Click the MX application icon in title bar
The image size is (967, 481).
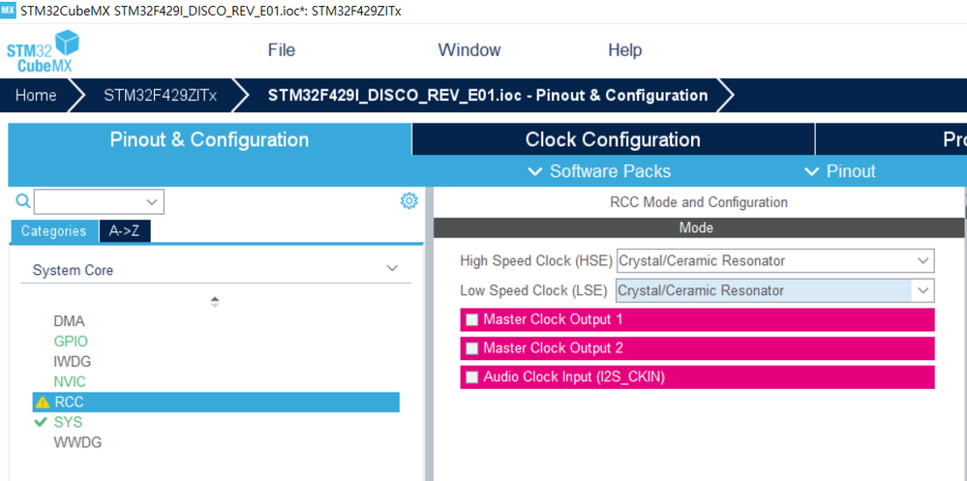[8, 11]
